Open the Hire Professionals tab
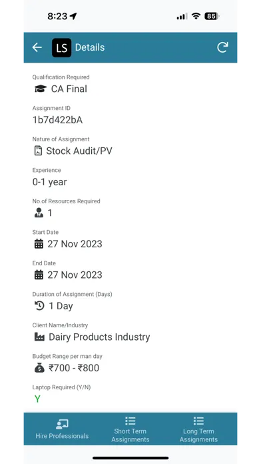 [x=62, y=429]
